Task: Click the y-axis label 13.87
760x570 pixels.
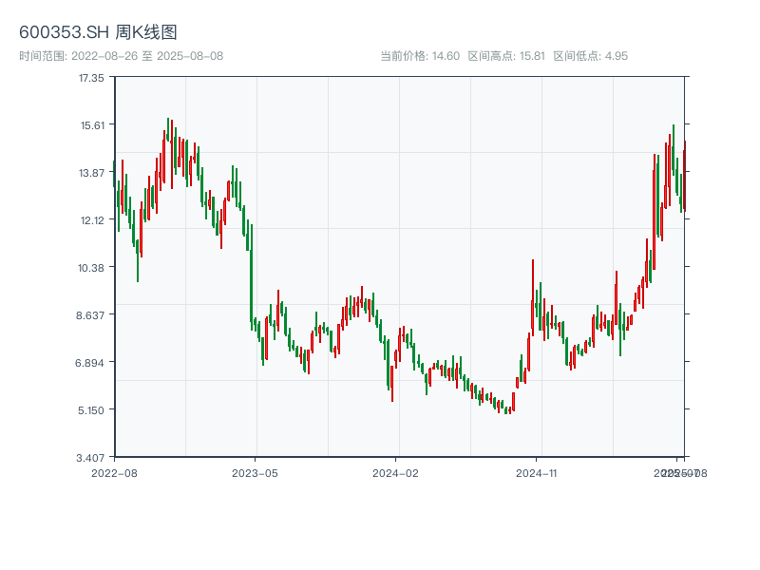Action: [x=91, y=173]
